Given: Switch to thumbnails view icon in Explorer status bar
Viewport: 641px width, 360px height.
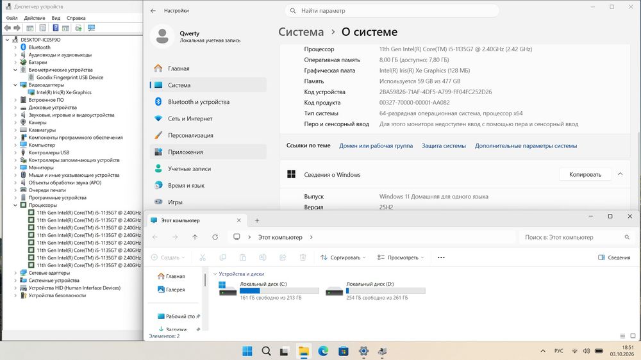Looking at the screenshot, I should (x=633, y=336).
